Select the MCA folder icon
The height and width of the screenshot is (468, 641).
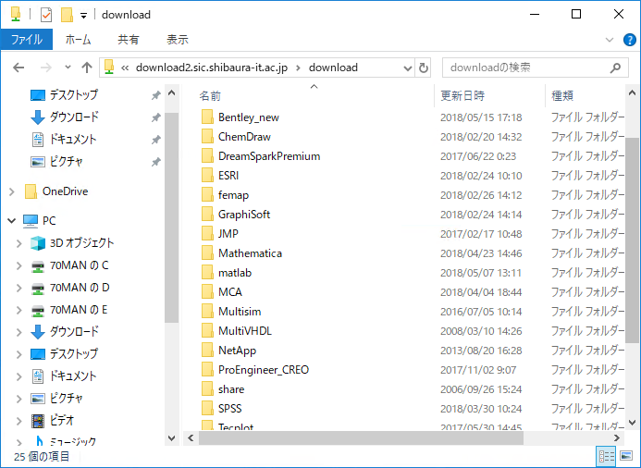[207, 291]
